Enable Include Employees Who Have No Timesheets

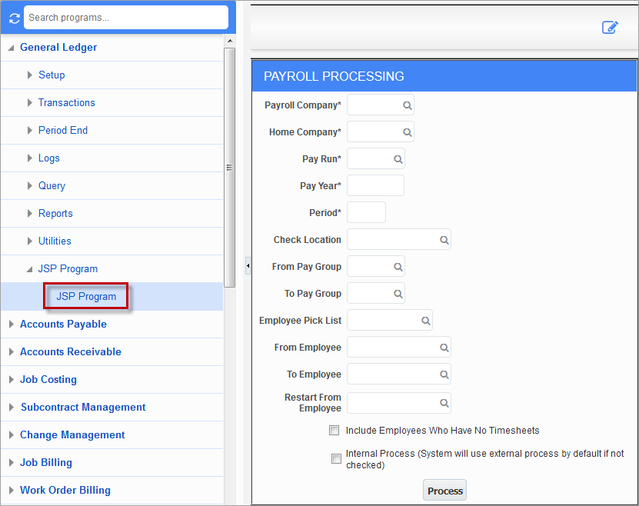[x=334, y=431]
